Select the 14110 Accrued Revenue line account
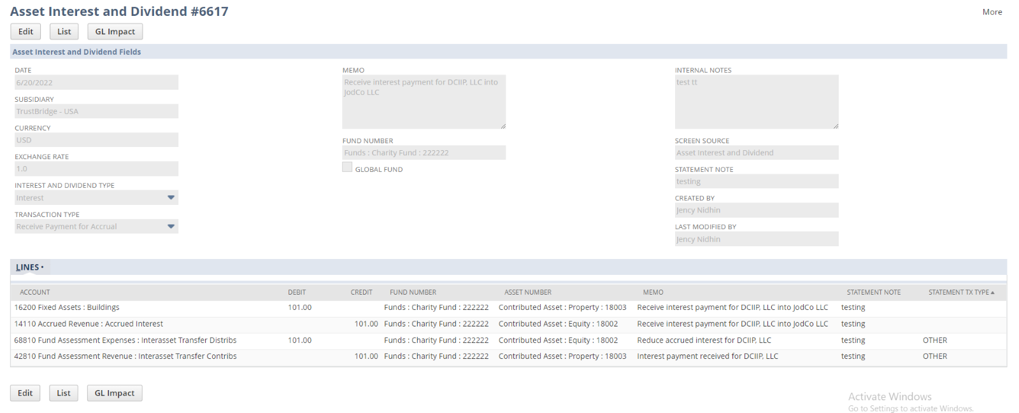 pyautogui.click(x=89, y=324)
